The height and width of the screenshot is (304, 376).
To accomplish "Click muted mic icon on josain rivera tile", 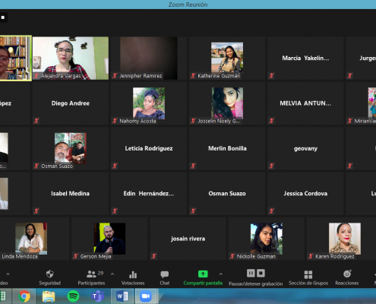I will [154, 256].
